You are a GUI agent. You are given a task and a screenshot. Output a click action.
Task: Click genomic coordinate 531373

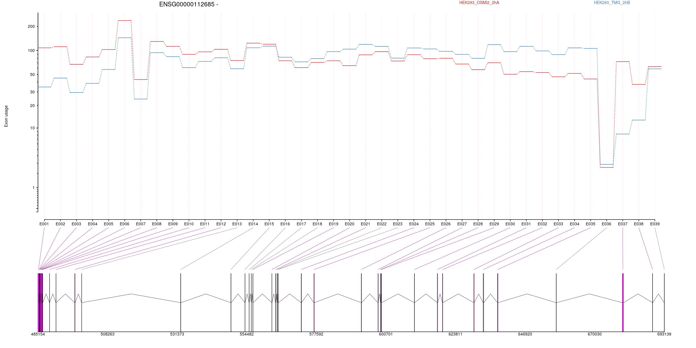click(177, 334)
